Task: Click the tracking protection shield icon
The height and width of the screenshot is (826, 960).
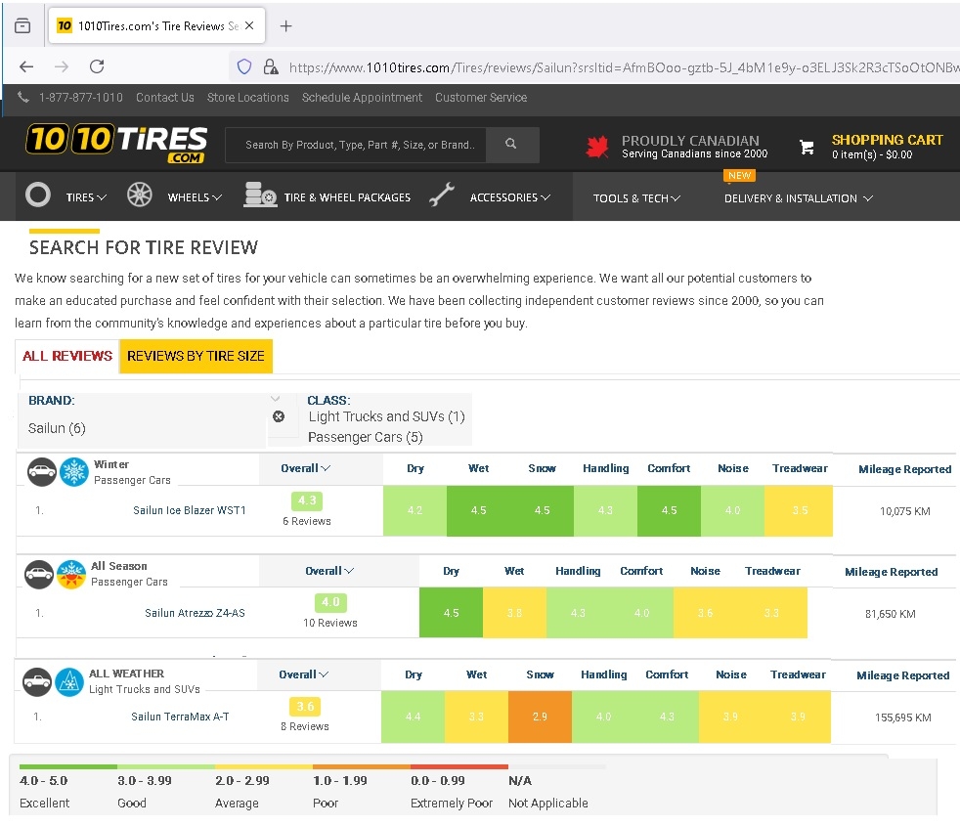Action: (244, 66)
